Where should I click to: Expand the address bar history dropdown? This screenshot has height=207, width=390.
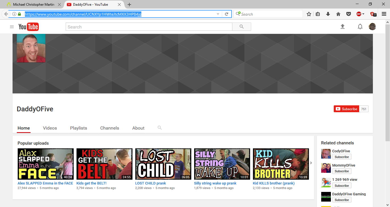coord(218,14)
